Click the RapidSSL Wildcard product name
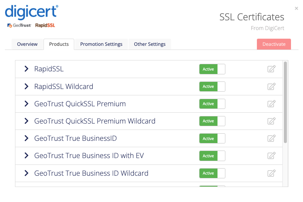The height and width of the screenshot is (202, 303). coord(64,86)
